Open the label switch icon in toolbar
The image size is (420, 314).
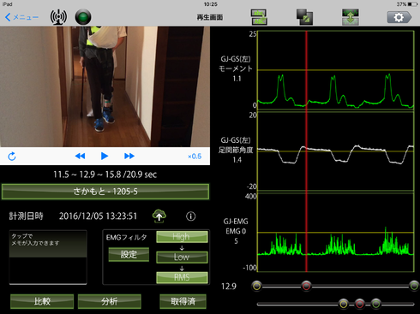click(x=259, y=17)
